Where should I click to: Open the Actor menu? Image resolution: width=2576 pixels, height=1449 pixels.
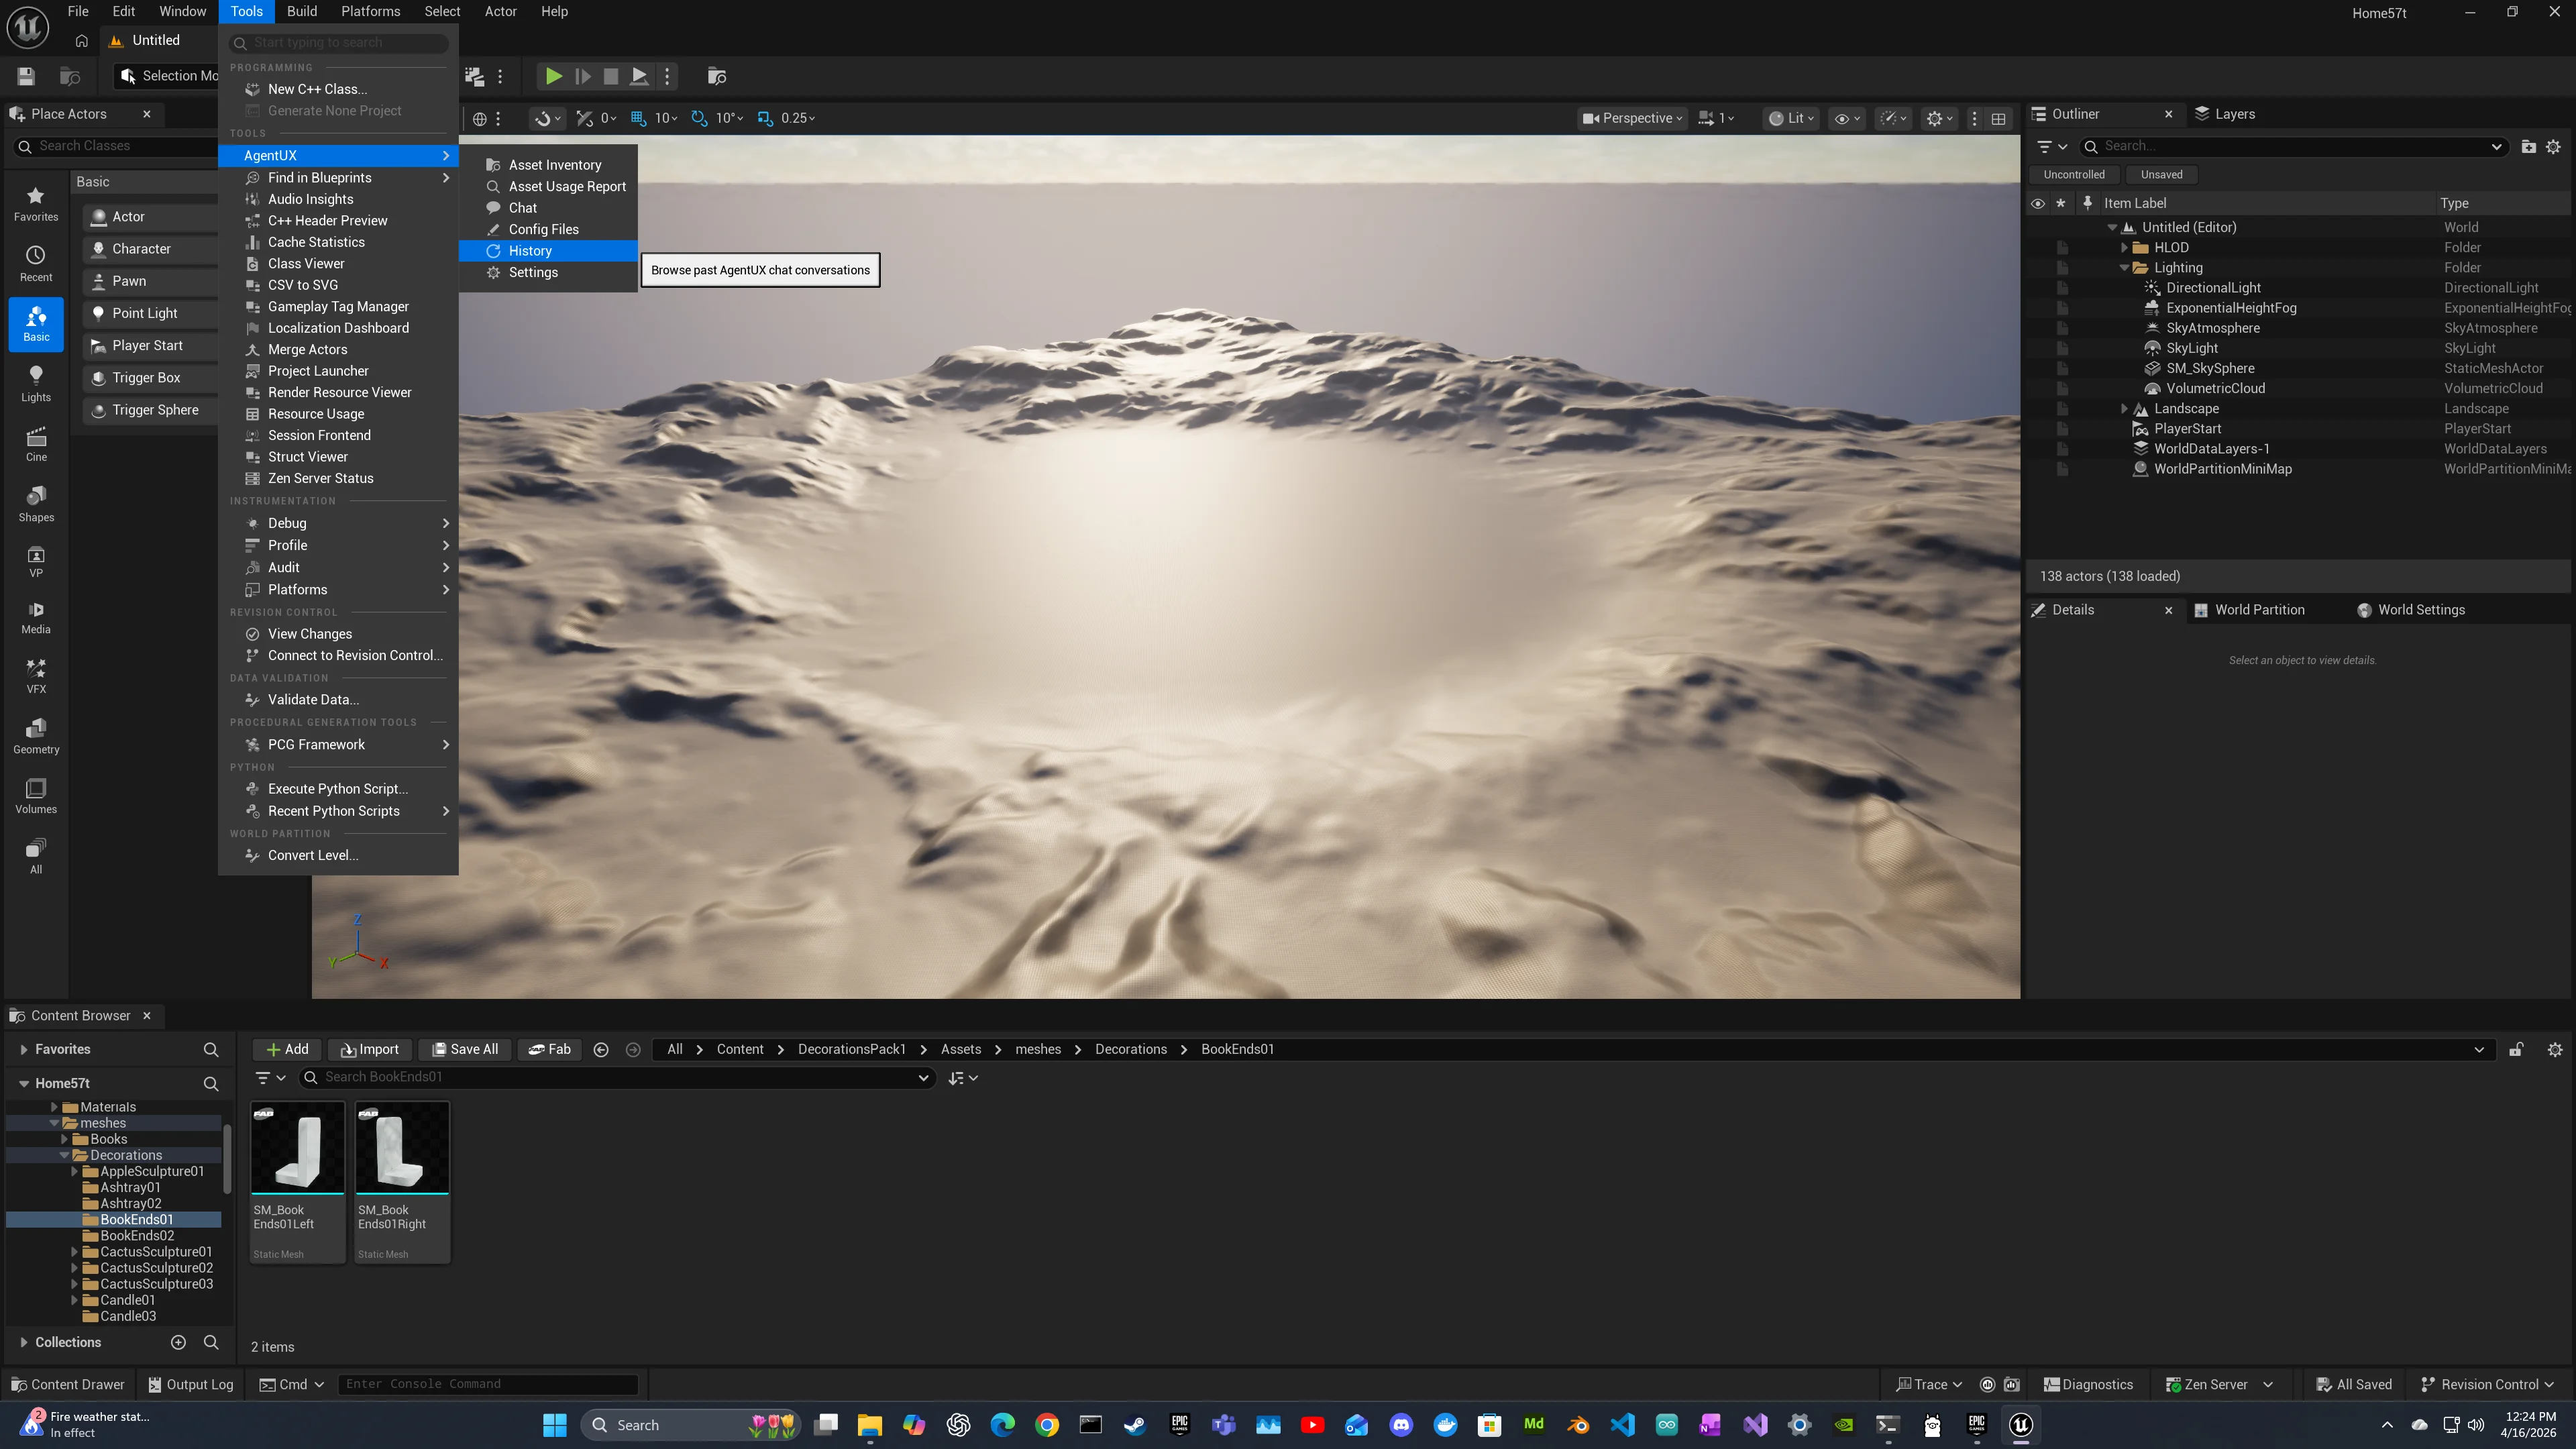pos(500,12)
